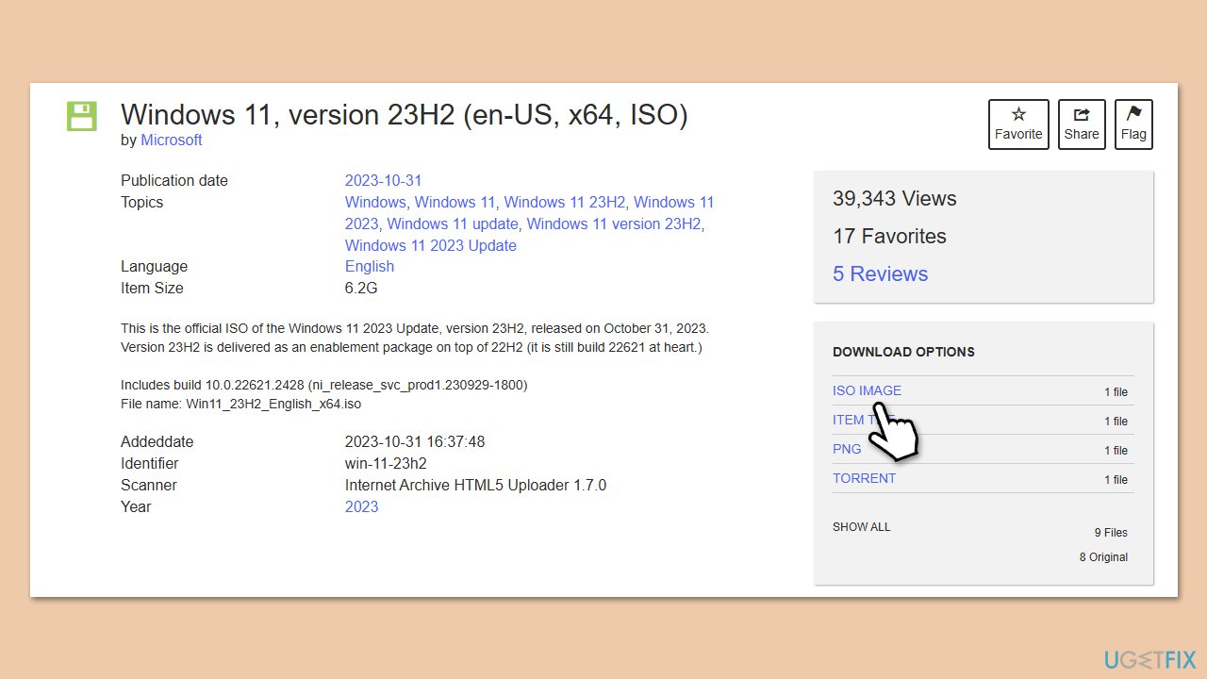Click the Addeddate value "2023-10-31 16:37:48"

[x=415, y=441]
